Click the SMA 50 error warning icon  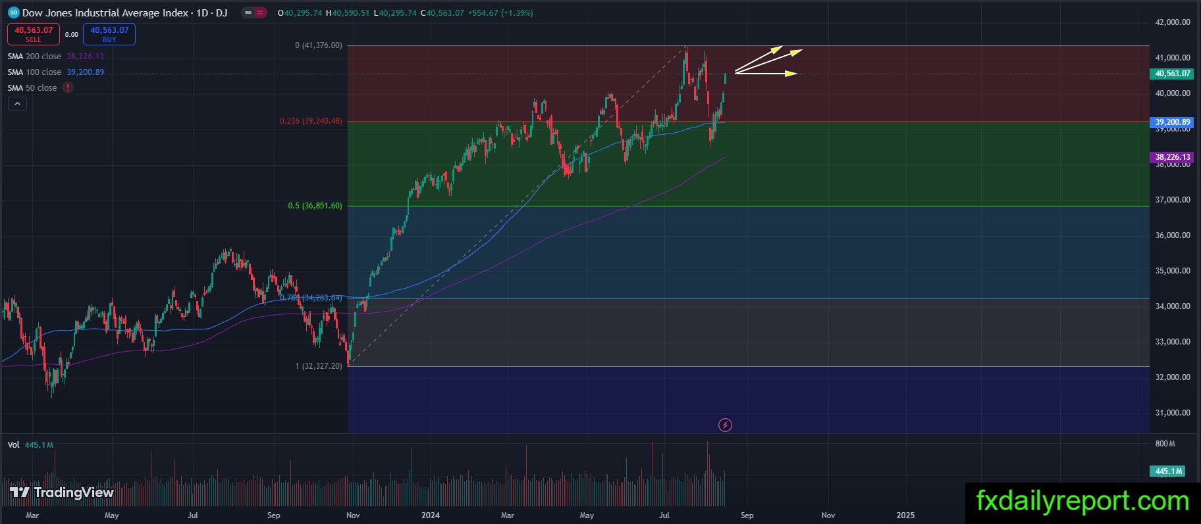pyautogui.click(x=68, y=87)
